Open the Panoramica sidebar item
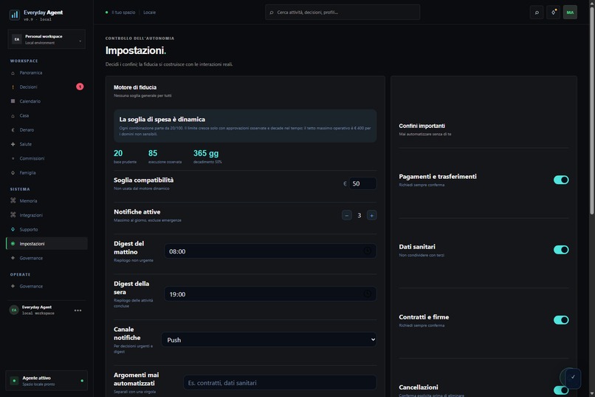This screenshot has height=397, width=595. [47, 72]
